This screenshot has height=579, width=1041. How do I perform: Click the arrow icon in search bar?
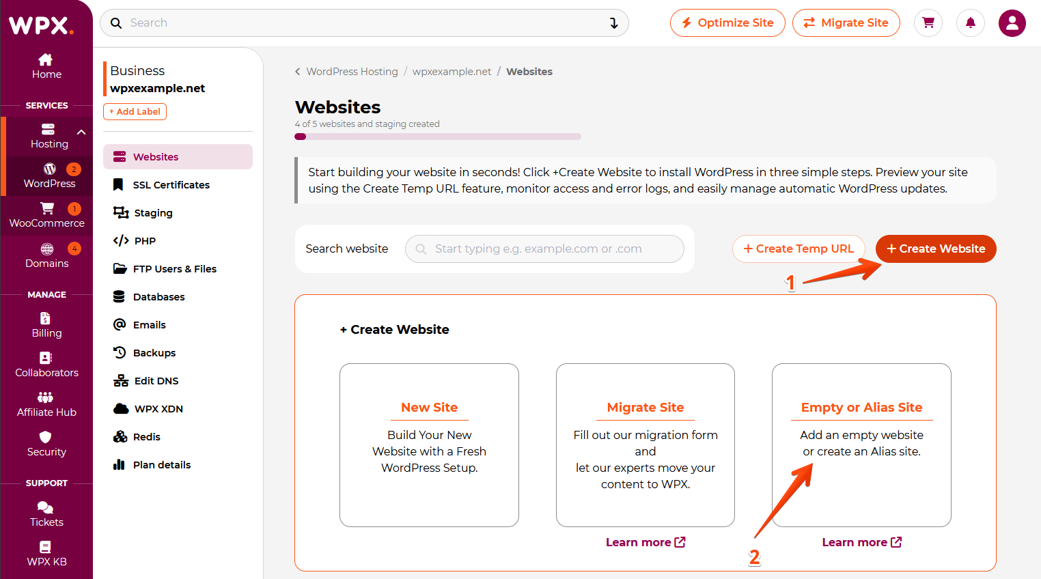tap(613, 23)
